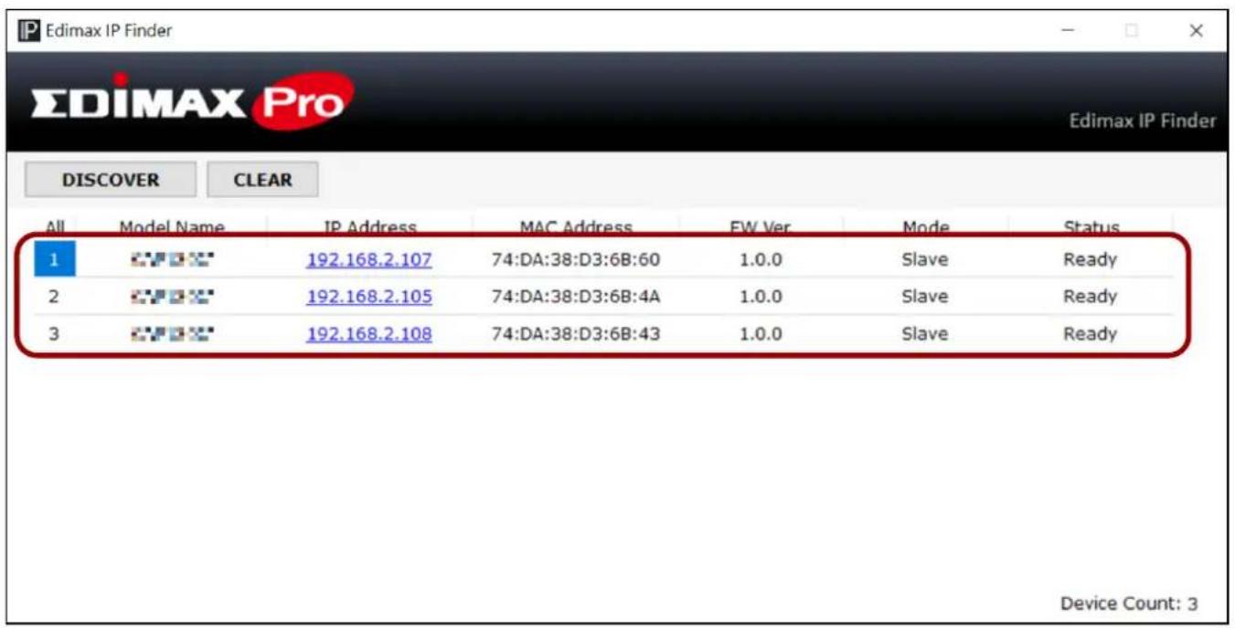Select row number 3
Image resolution: width=1235 pixels, height=630 pixels.
pyautogui.click(x=53, y=334)
